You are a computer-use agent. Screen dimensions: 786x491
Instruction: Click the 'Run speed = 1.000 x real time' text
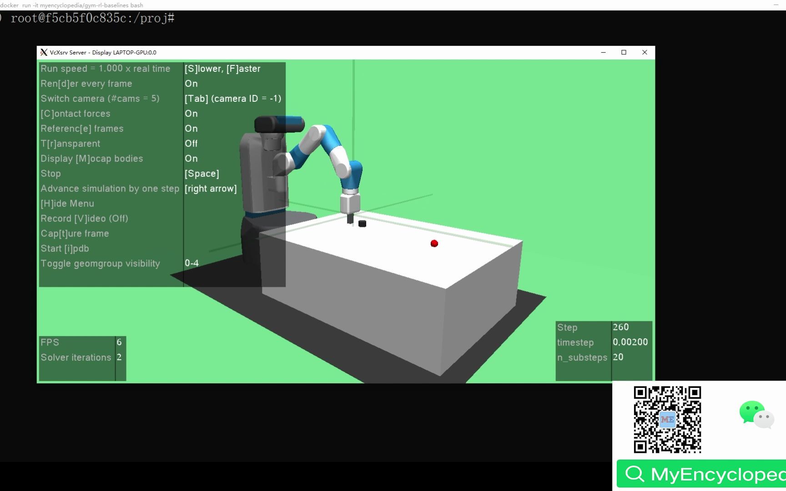click(x=106, y=69)
